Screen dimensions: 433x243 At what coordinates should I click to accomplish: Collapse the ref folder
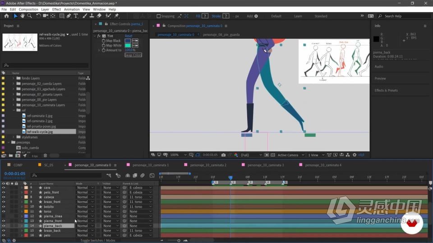point(14,110)
